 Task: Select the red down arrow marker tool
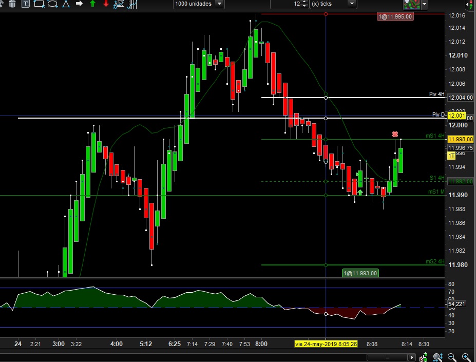pyautogui.click(x=106, y=4)
